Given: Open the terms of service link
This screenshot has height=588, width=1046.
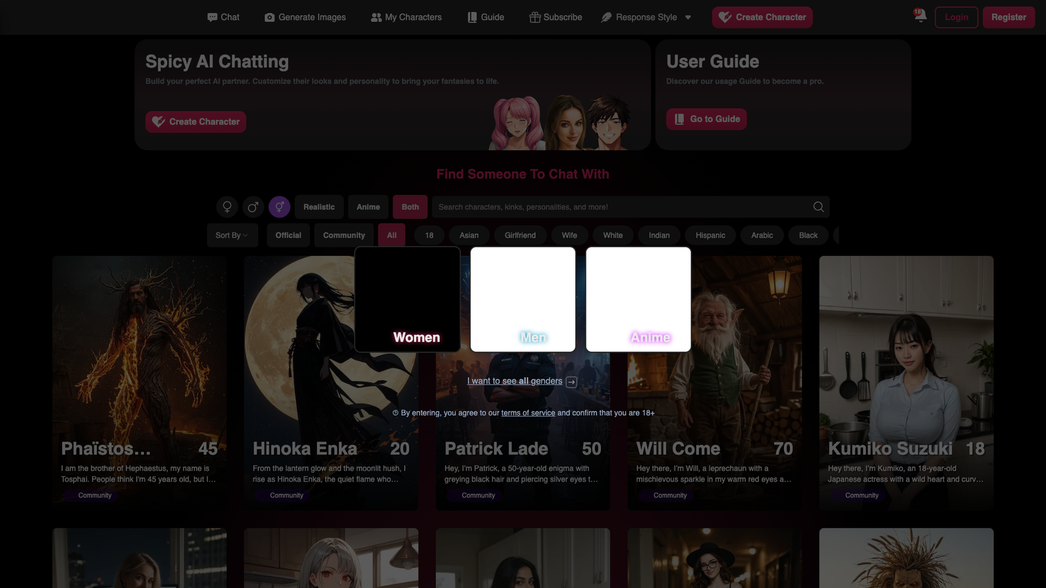Looking at the screenshot, I should point(528,413).
